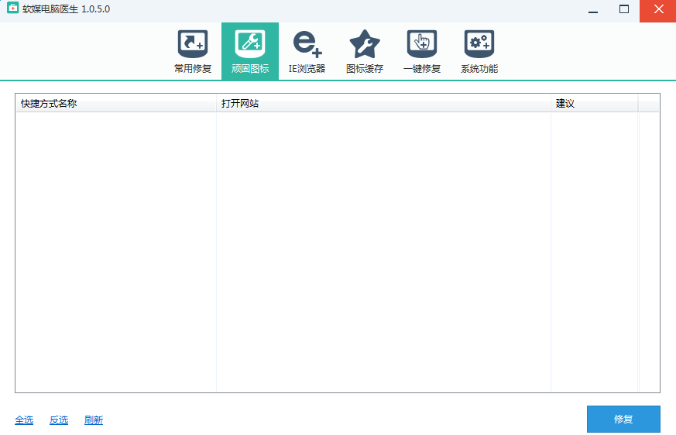This screenshot has height=435, width=676.
Task: Sort by 快捷方式名称 column header
Action: [x=116, y=103]
